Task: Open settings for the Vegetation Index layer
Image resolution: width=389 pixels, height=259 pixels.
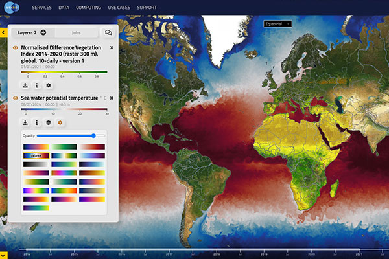Action: (48, 85)
